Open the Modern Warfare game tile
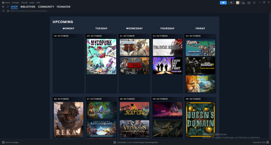 (x=200, y=66)
